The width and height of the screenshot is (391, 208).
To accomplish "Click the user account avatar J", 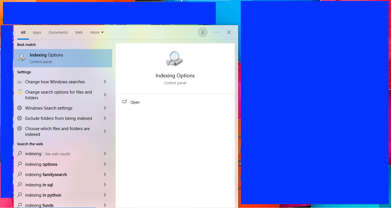I will (203, 32).
